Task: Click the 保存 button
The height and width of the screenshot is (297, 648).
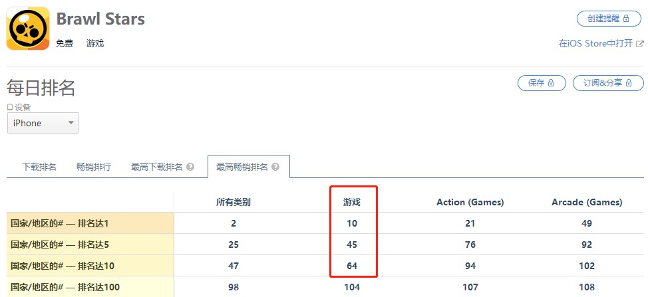Action: pyautogui.click(x=542, y=83)
